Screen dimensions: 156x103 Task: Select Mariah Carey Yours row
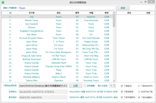[x=57, y=20]
